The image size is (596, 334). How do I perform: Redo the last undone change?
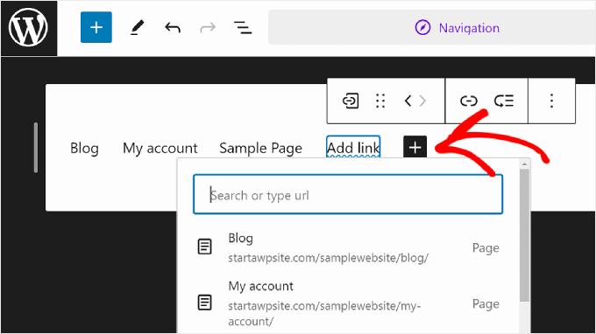point(208,28)
